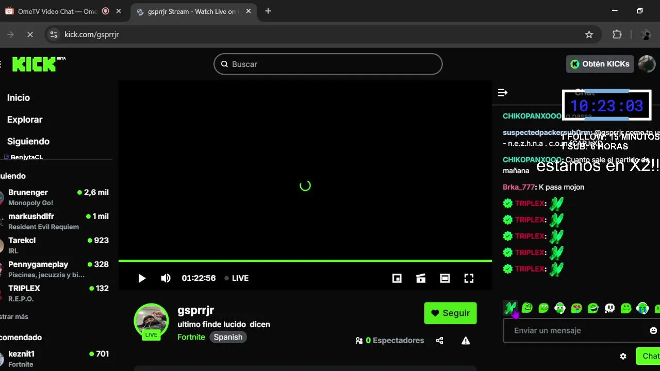Open the browser profile avatar

pyautogui.click(x=646, y=35)
